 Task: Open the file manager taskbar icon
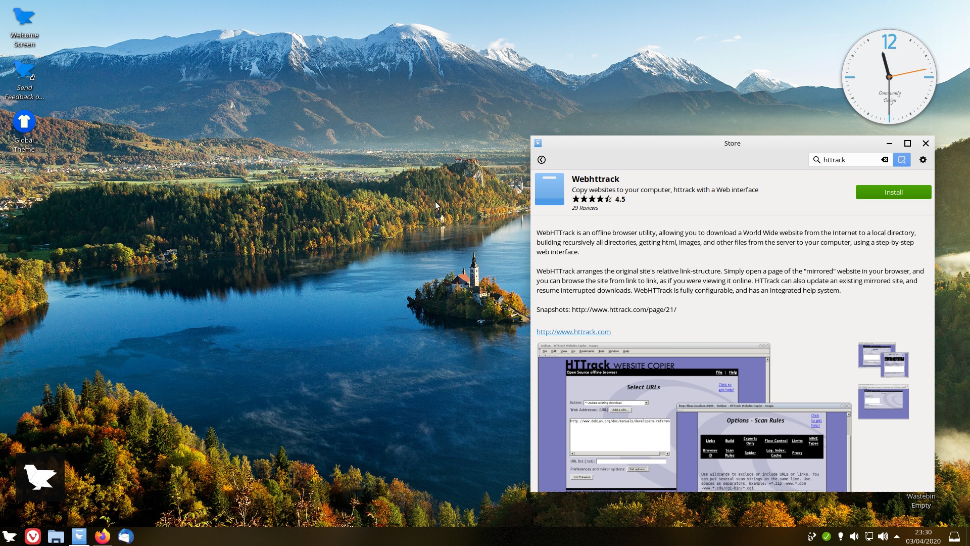click(56, 536)
